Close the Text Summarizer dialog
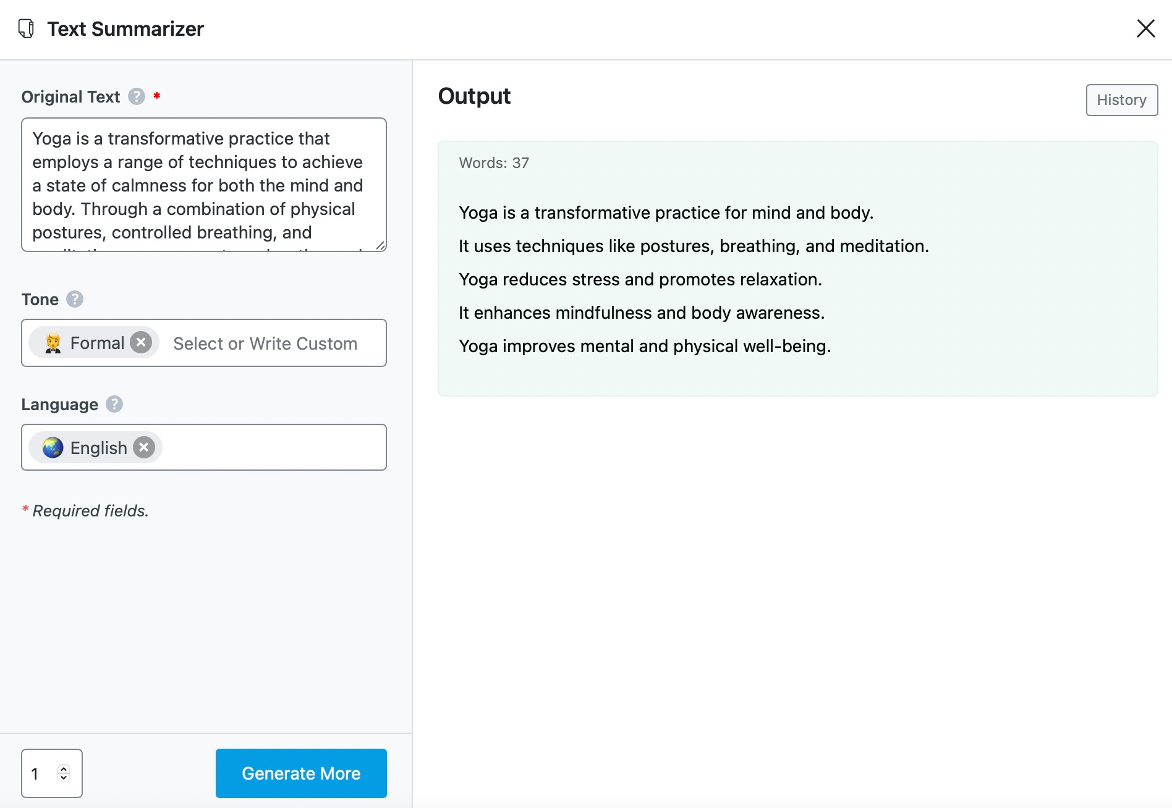1172x808 pixels. pyautogui.click(x=1145, y=28)
